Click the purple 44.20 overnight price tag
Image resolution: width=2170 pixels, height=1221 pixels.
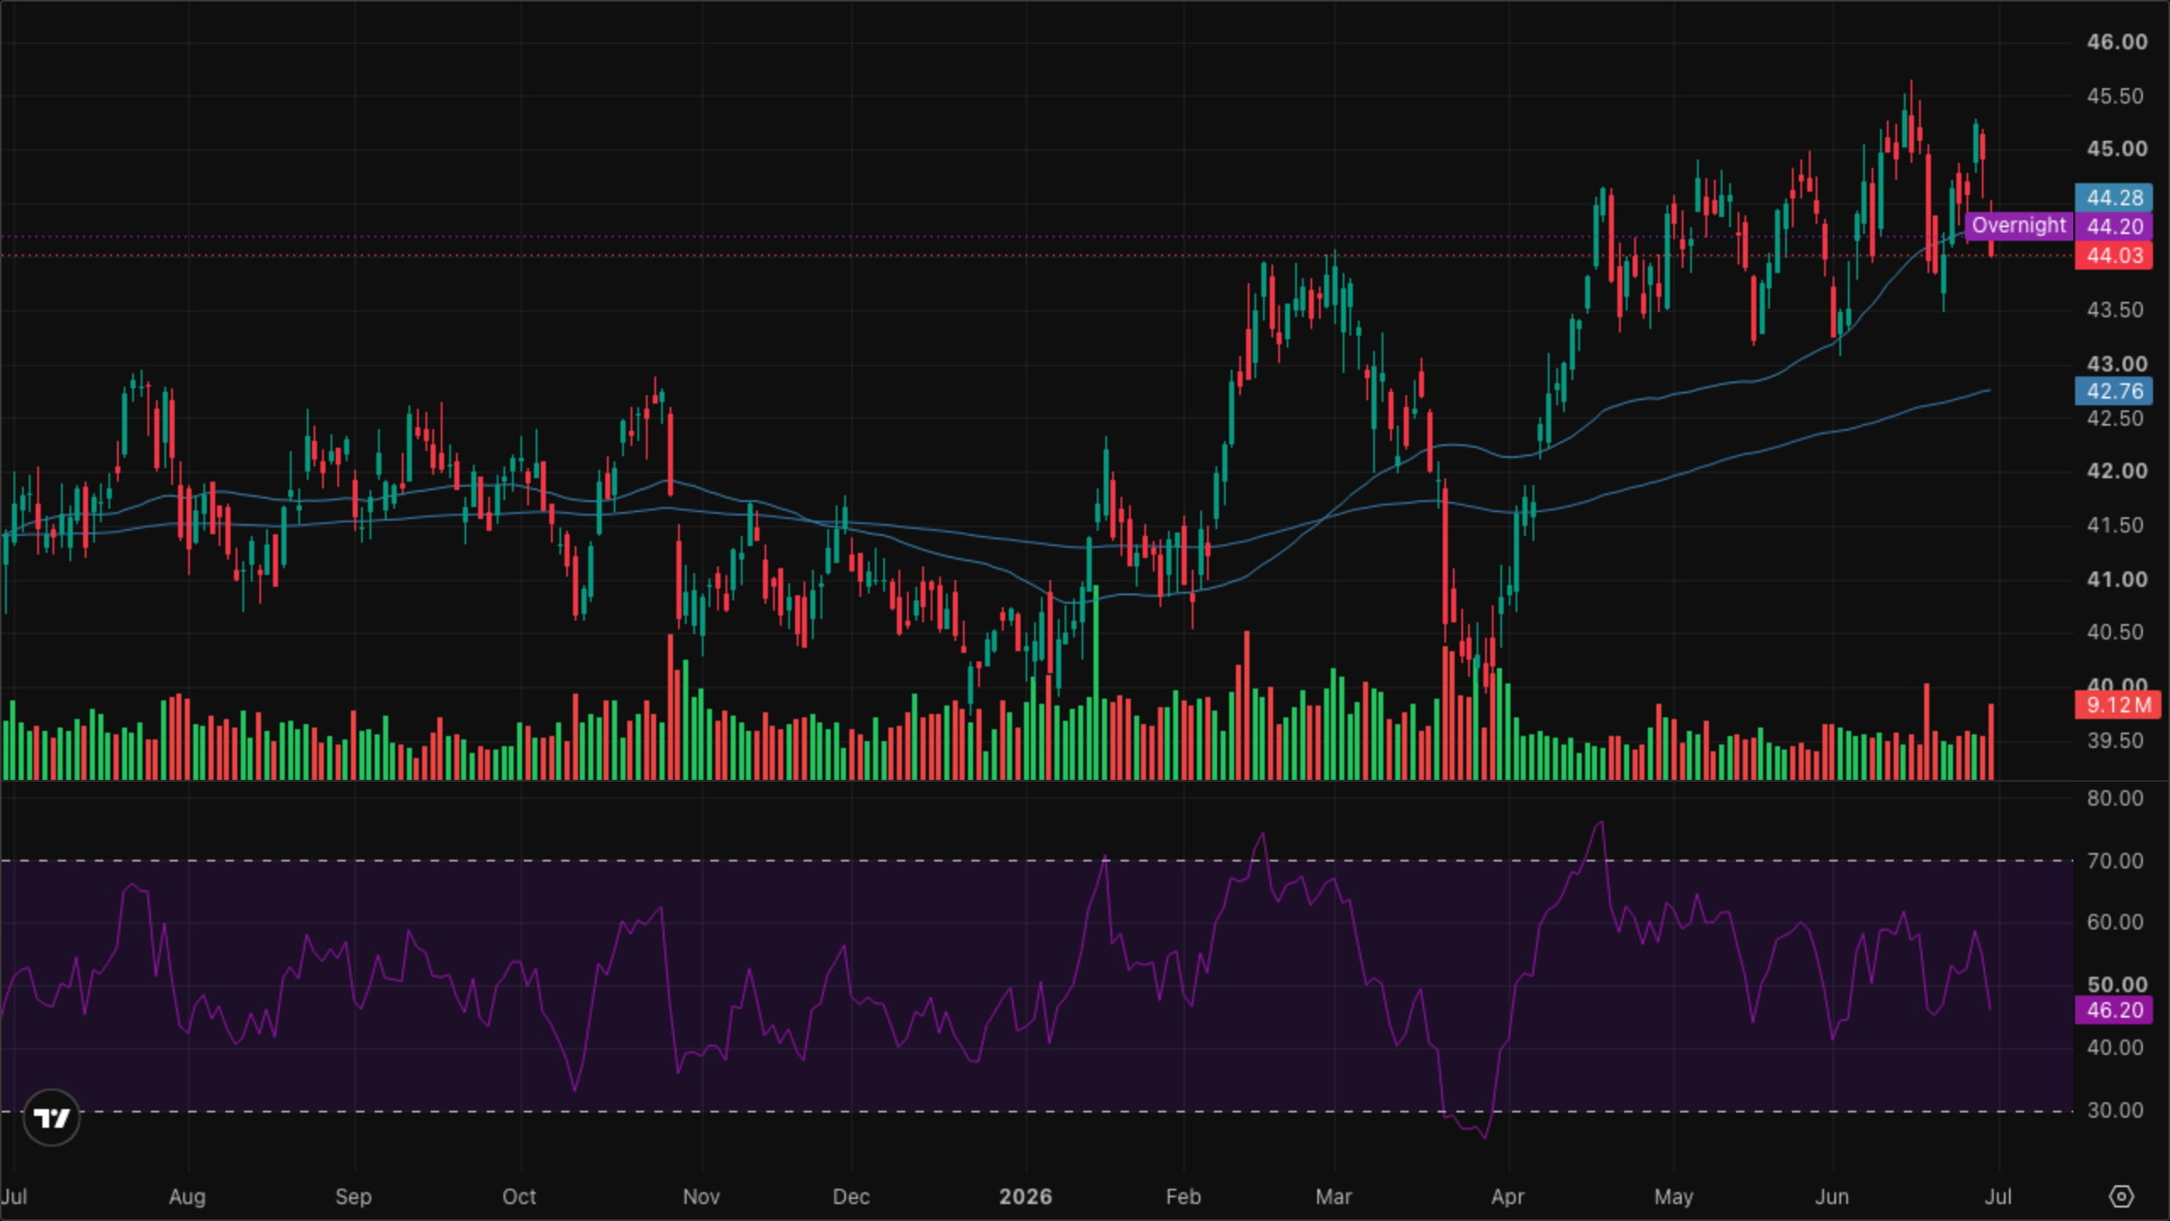2113,226
